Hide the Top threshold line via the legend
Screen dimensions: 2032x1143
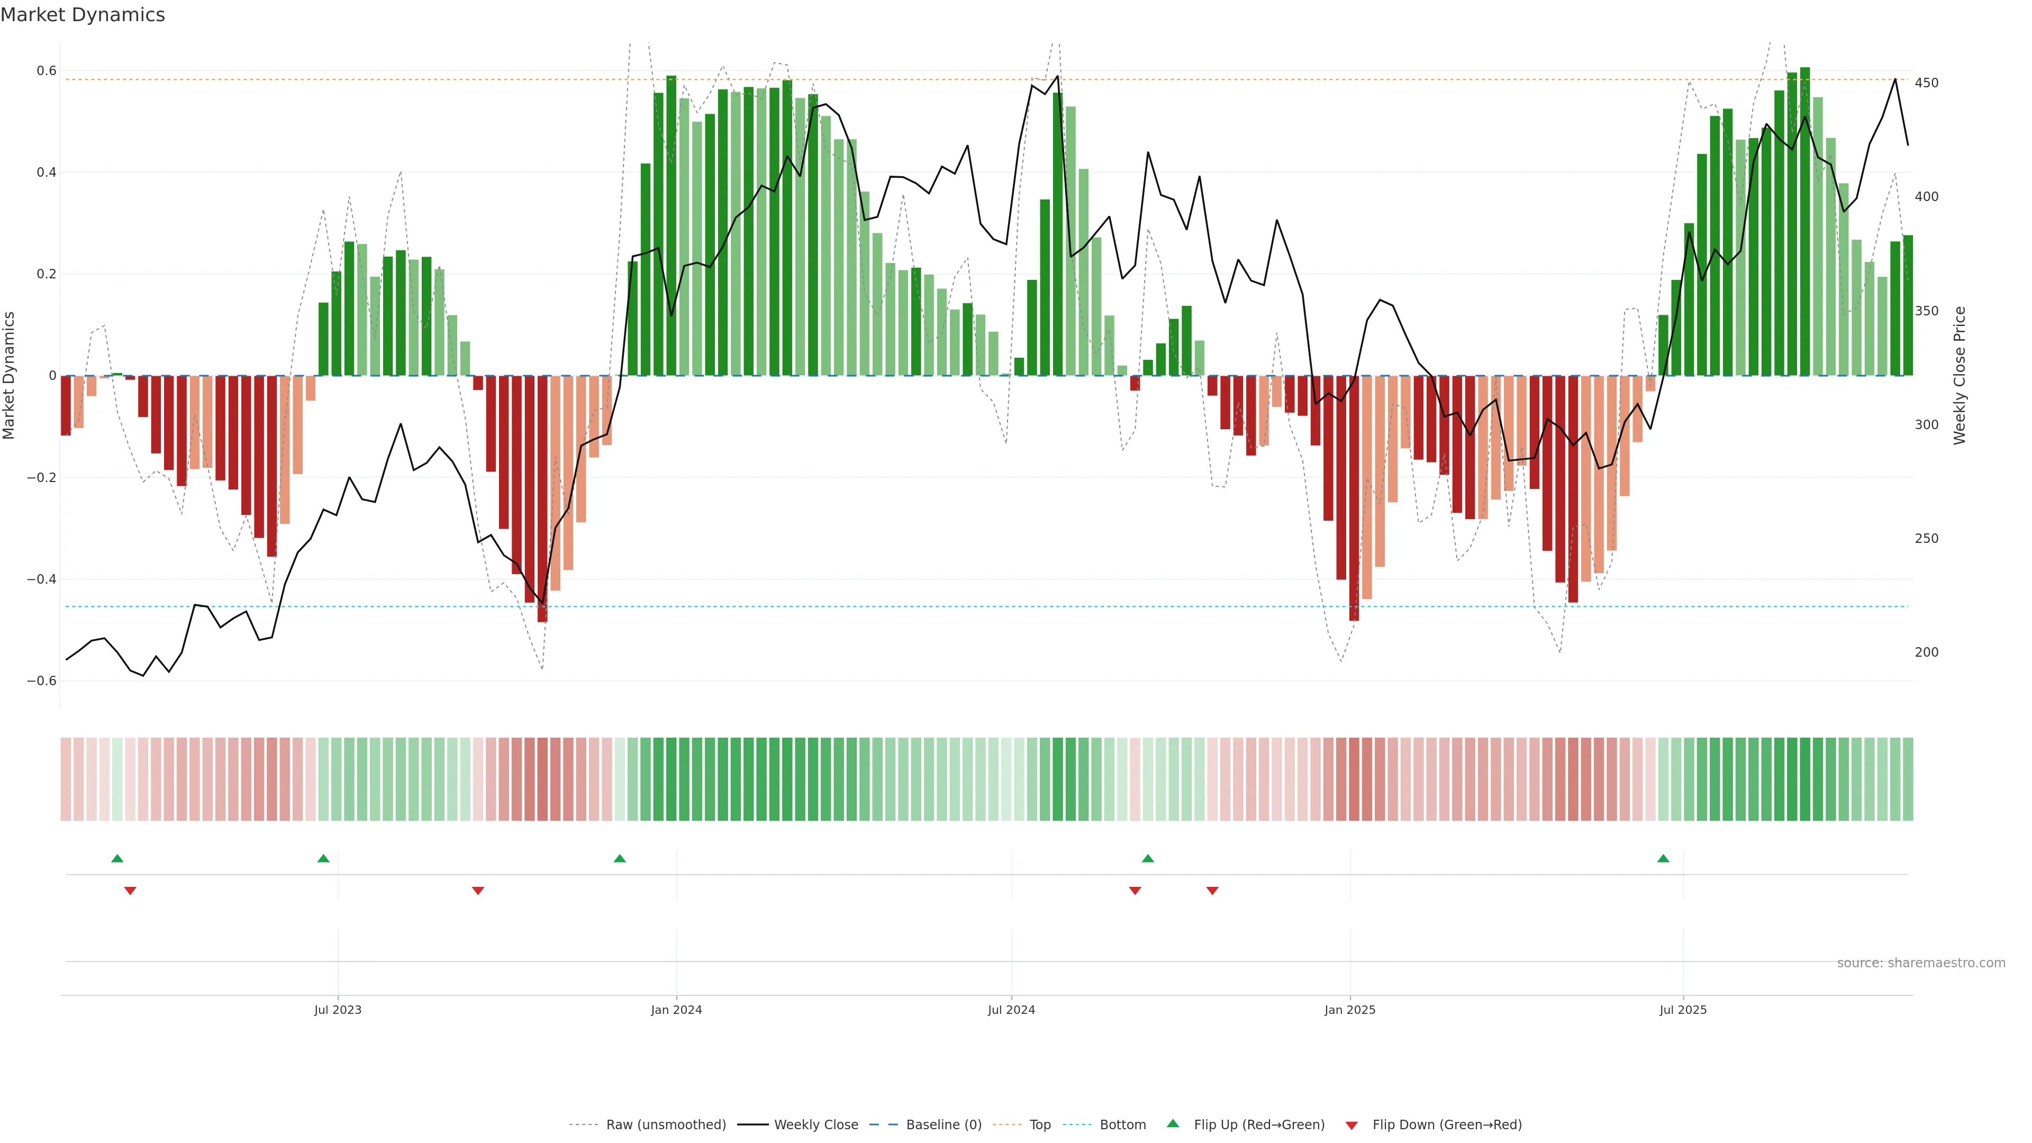click(x=1040, y=1125)
